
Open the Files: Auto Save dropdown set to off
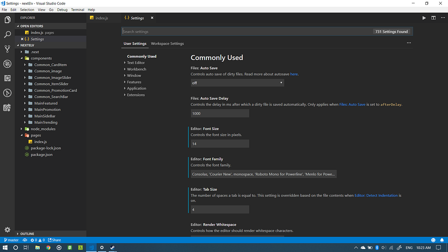pos(237,82)
